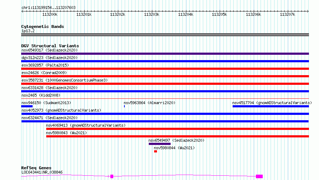Click the Cytogenetic Bands track title

pyautogui.click(x=43, y=26)
